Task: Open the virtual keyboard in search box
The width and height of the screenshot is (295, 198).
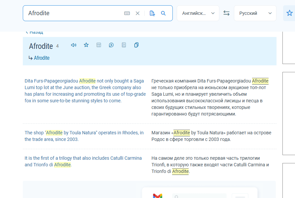Action: pos(127,13)
